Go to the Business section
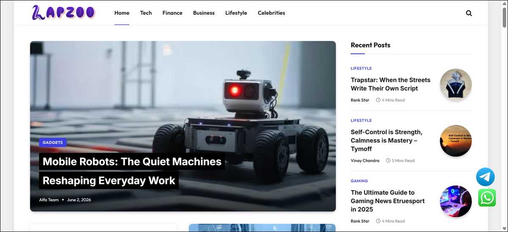The image size is (508, 232). pyautogui.click(x=204, y=13)
